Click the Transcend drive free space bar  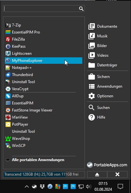[44, 174]
